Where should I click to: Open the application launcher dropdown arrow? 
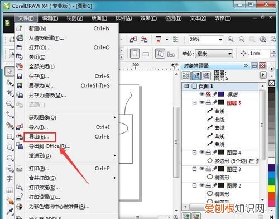pyautogui.click(x=167, y=39)
